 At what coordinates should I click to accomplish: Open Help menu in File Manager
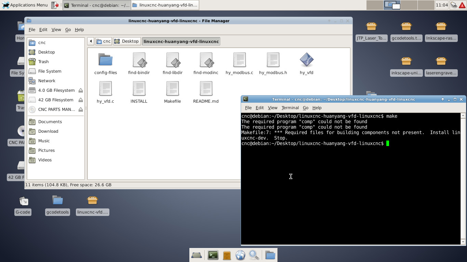point(79,30)
